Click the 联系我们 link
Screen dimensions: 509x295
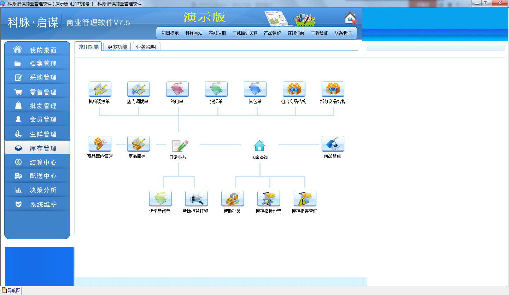(343, 33)
